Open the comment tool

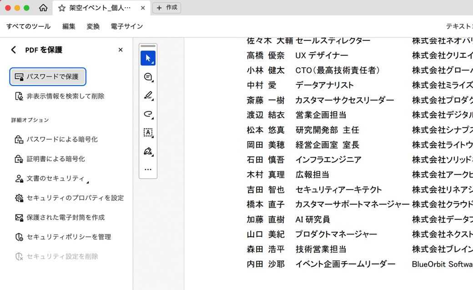(x=148, y=77)
